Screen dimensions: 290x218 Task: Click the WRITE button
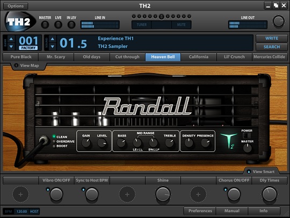click(272, 38)
